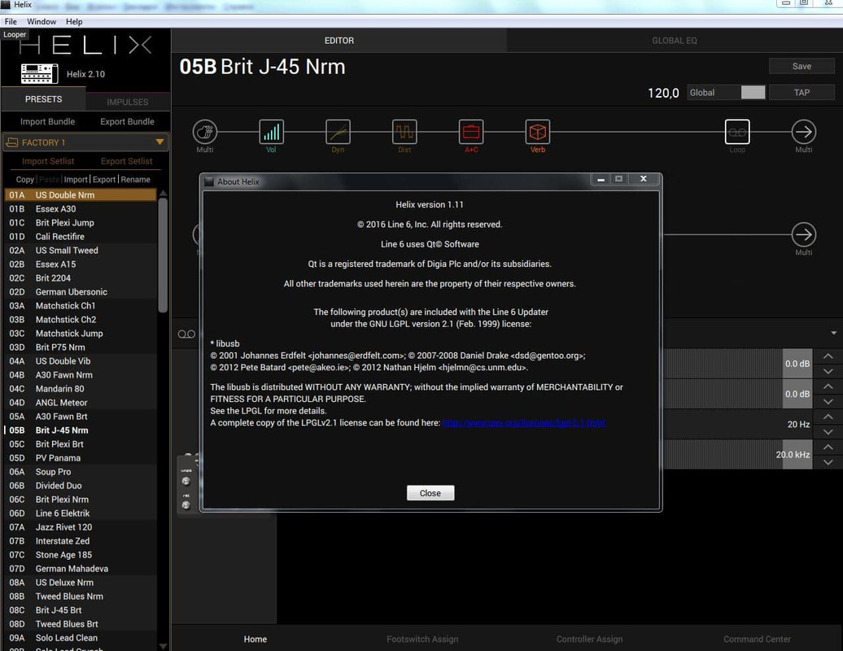The image size is (843, 651).
Task: Click Export Bundle
Action: (x=128, y=121)
